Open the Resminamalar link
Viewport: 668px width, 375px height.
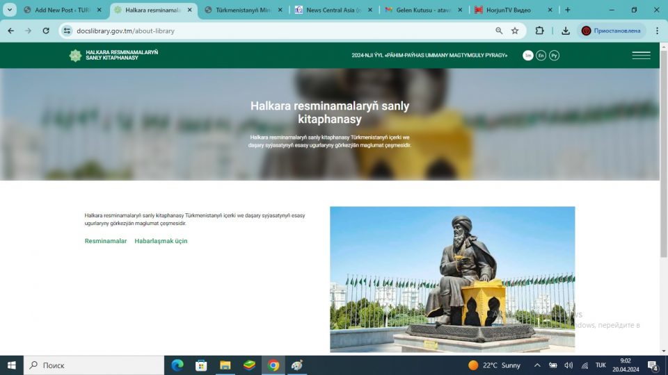click(x=106, y=241)
